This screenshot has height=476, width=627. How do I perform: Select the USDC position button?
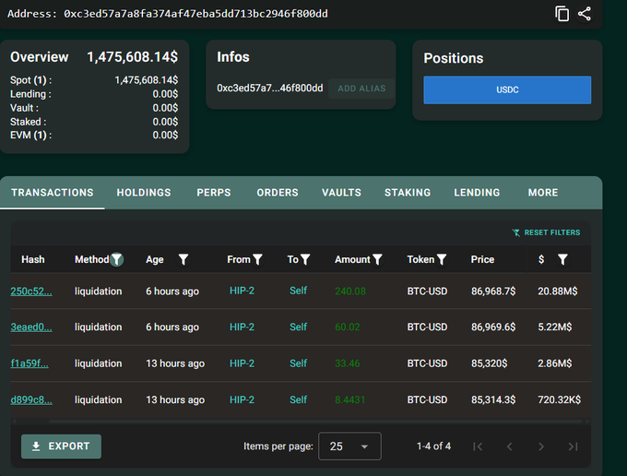(507, 90)
